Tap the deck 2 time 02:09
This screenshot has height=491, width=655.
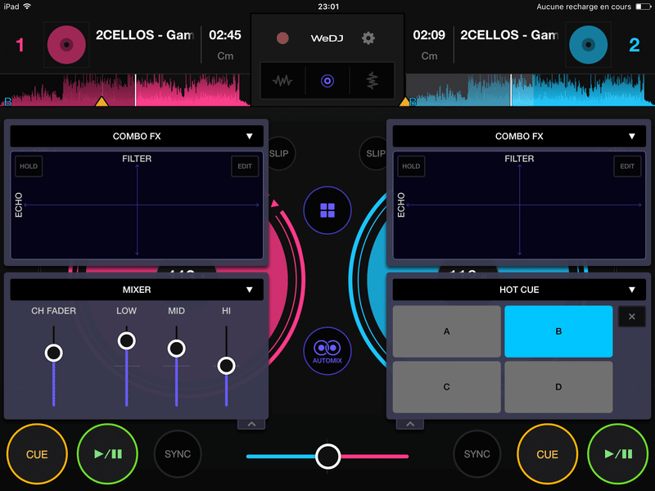tap(429, 35)
